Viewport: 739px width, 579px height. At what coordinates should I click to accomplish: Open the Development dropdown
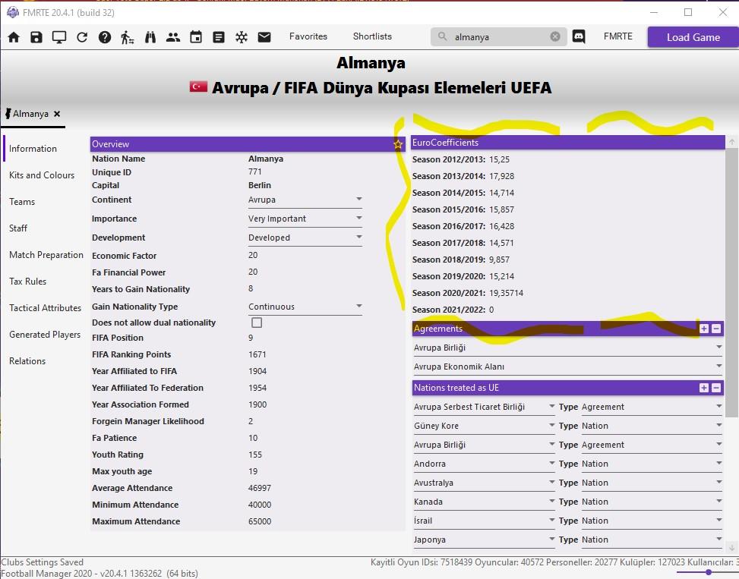[x=305, y=238]
